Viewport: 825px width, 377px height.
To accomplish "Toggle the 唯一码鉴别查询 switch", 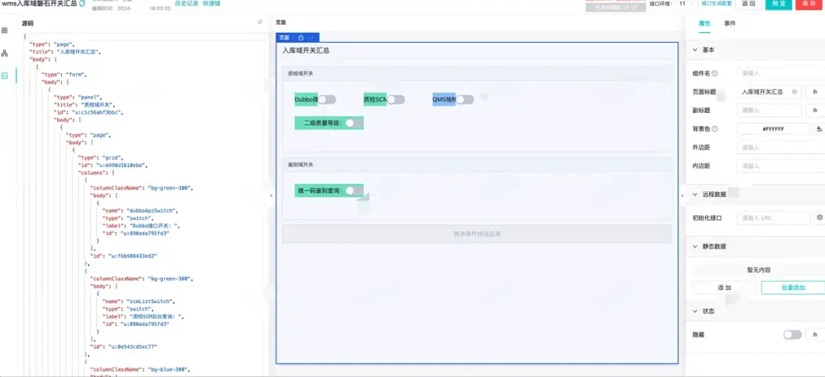I will coord(354,190).
